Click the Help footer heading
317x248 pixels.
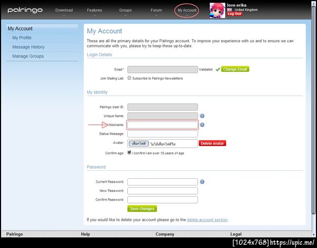[85, 234]
